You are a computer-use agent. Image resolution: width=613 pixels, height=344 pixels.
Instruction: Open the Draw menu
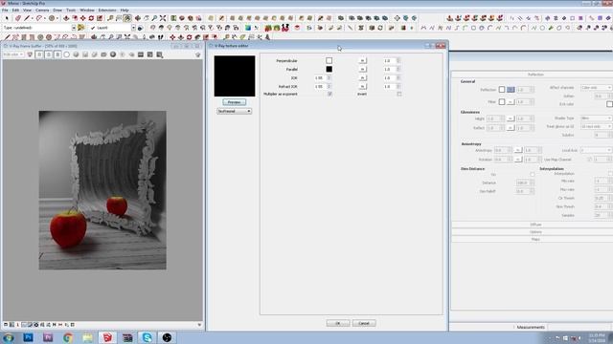pos(57,11)
